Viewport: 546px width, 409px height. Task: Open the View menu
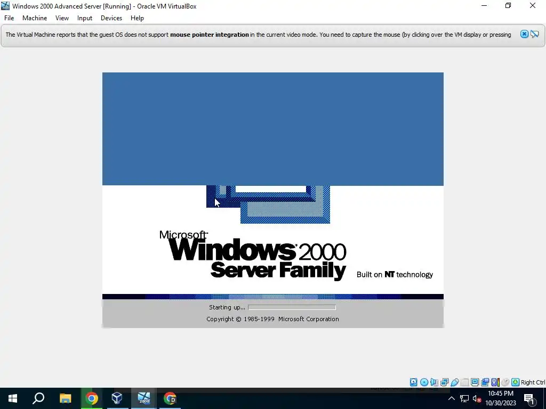click(62, 18)
